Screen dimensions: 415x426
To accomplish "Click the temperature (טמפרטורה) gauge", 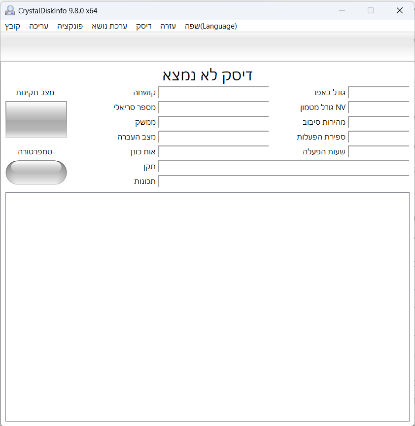I will click(x=35, y=173).
